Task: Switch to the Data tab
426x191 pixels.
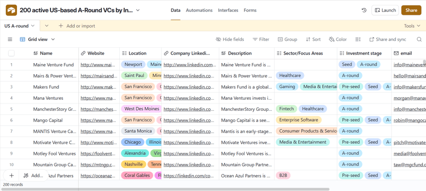Action: tap(176, 10)
